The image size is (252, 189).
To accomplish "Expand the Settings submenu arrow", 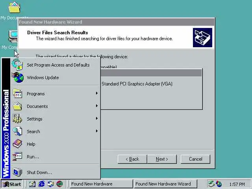I will [x=96, y=119].
